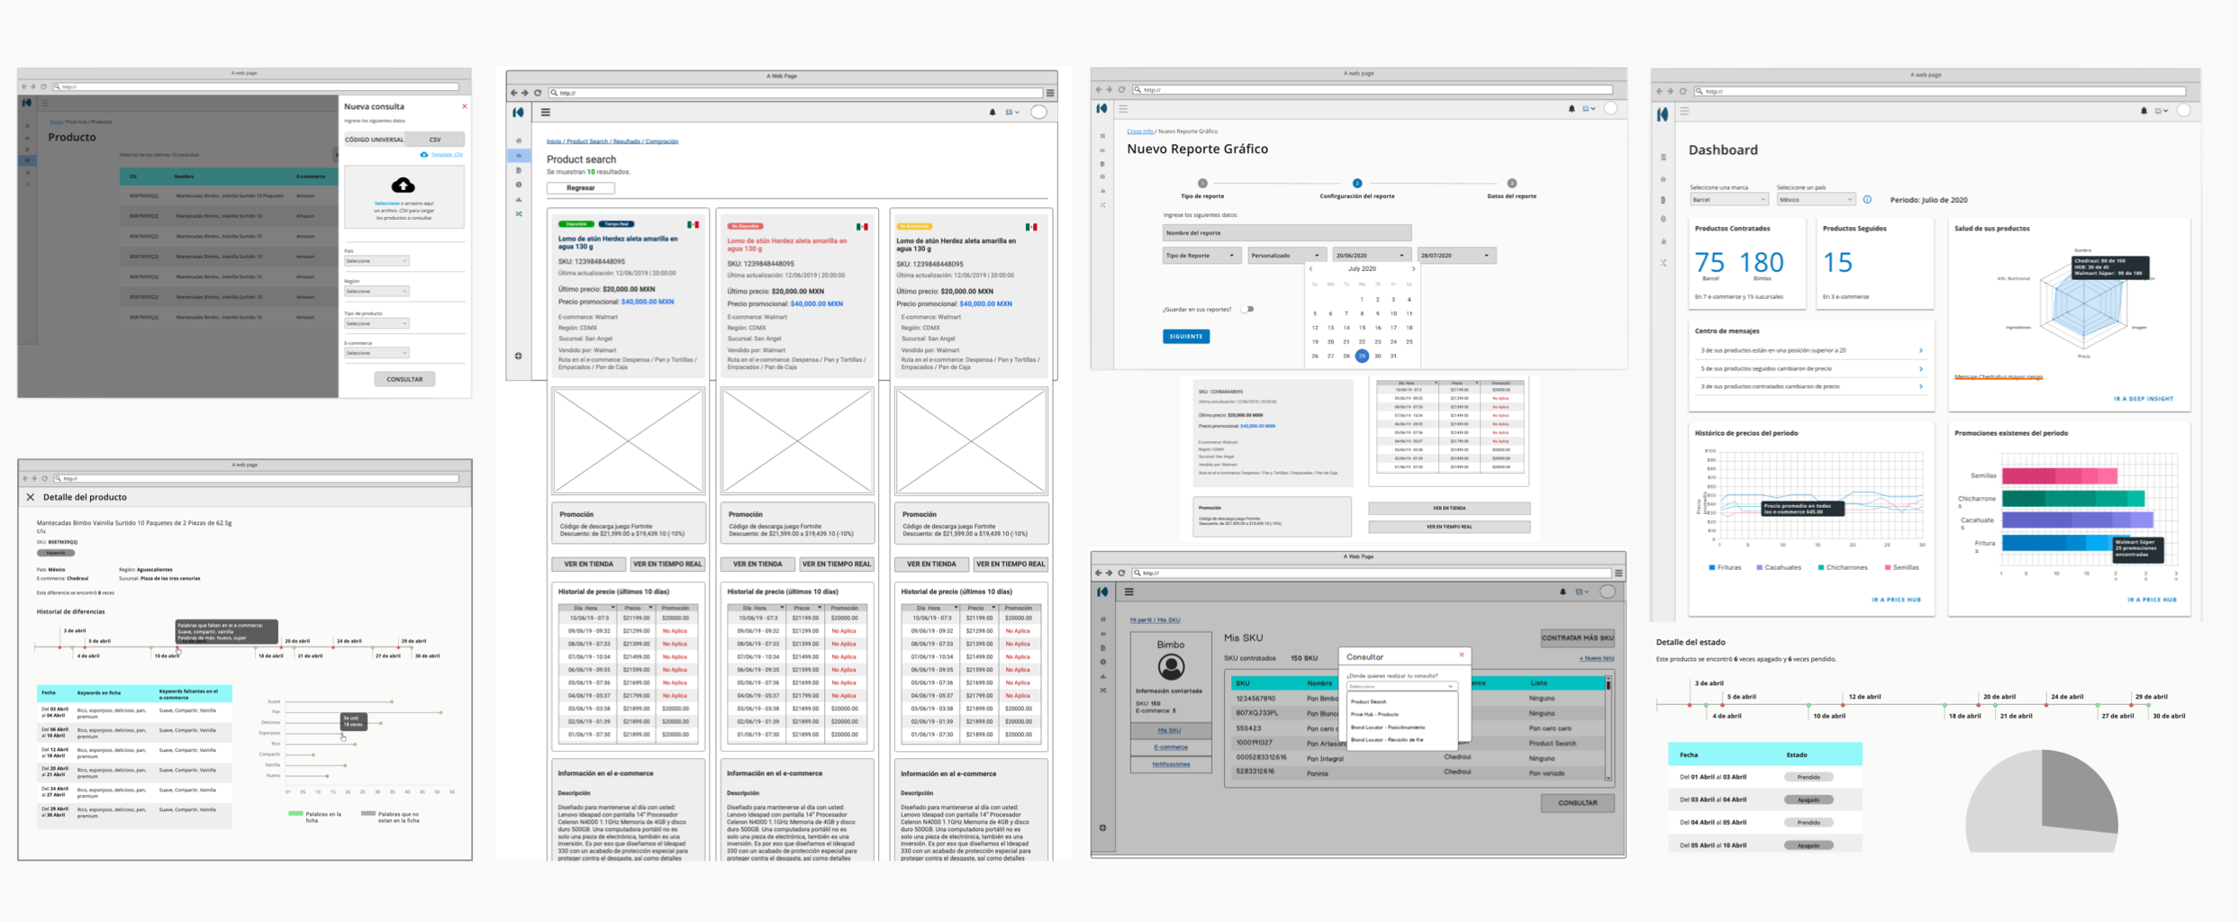This screenshot has width=2239, height=922.
Task: Go to the next month in the July 2020 calendar
Action: coord(1413,269)
